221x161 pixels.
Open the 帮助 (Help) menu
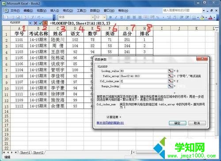click(x=123, y=11)
